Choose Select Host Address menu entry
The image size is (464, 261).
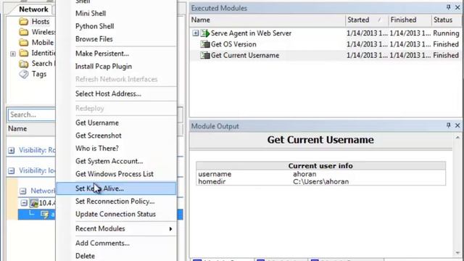(x=108, y=94)
